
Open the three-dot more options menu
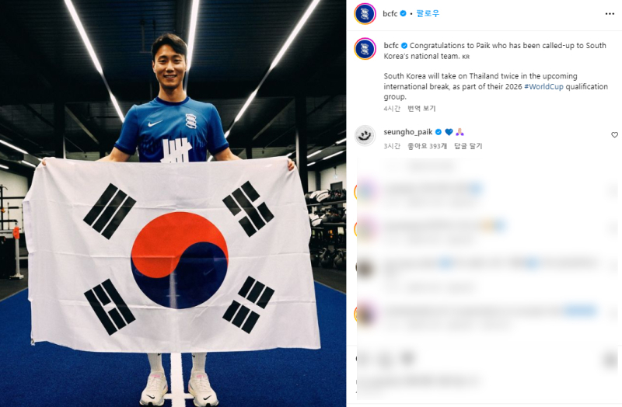point(610,14)
